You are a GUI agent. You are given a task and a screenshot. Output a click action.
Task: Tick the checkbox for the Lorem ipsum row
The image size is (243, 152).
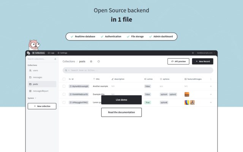pos(64,102)
